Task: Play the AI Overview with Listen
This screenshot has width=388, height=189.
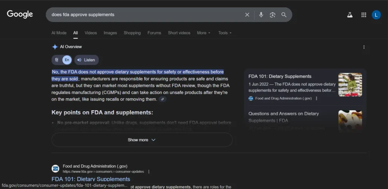Action: (x=86, y=60)
